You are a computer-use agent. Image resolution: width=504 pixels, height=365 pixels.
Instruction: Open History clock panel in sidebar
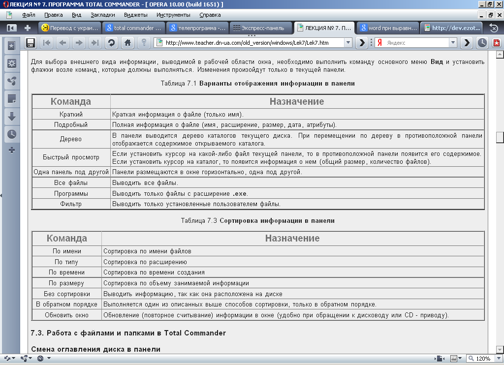(12, 134)
